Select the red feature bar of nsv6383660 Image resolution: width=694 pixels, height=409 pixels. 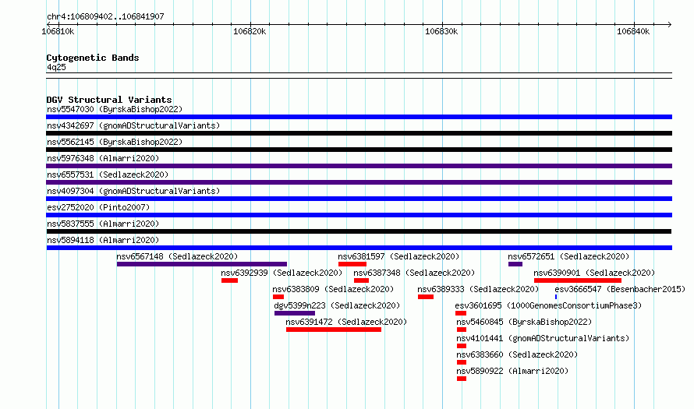coord(462,362)
